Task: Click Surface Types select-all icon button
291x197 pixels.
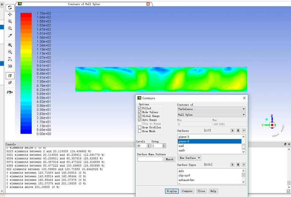Action: [x=238, y=165]
